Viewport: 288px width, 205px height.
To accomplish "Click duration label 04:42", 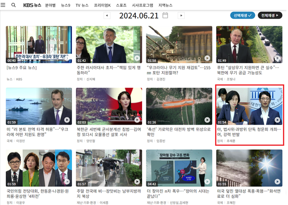I will [152, 184].
